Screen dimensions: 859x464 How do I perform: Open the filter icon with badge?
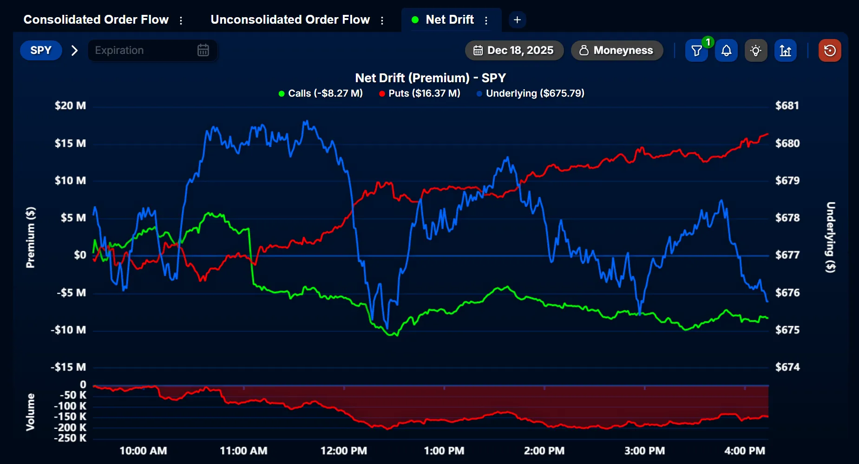click(x=696, y=51)
